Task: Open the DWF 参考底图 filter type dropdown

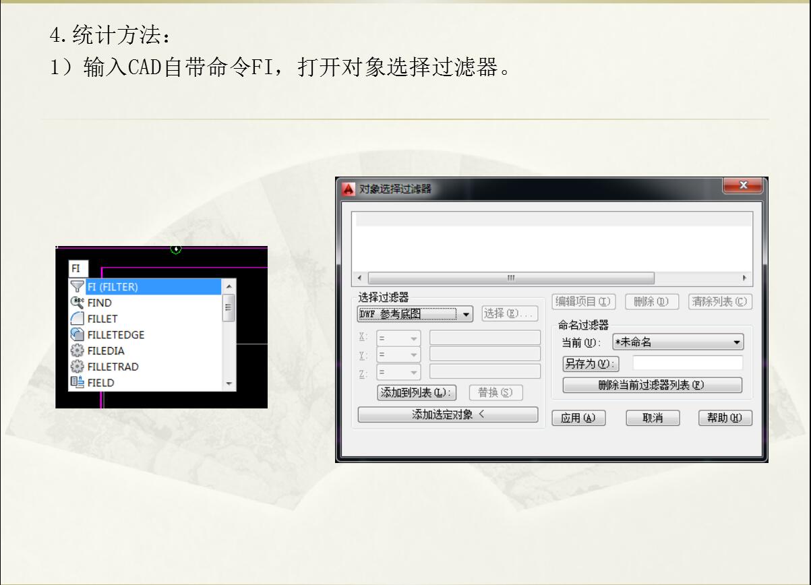Action: point(467,315)
